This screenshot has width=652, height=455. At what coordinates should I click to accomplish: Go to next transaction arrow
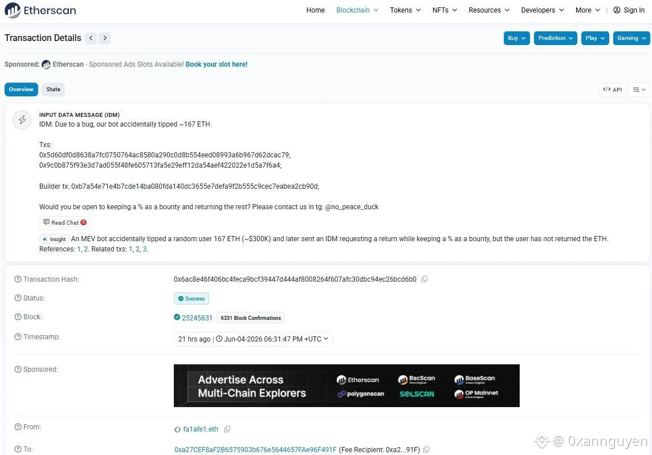point(105,38)
